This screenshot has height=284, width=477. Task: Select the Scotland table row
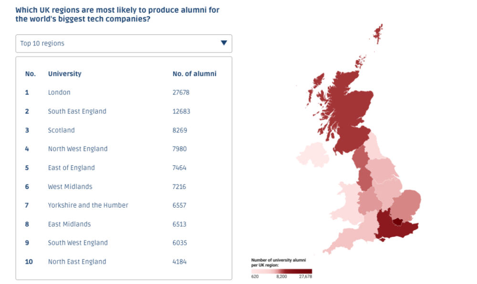62,130
